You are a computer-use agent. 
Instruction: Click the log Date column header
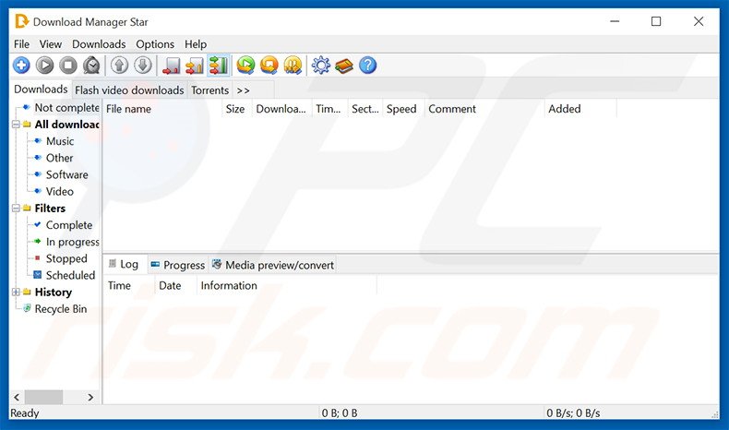click(x=175, y=285)
